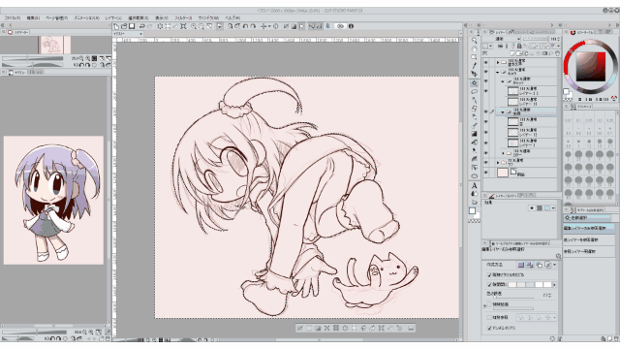Toggle eye visibility of the bottom collapsed folder
Image resolution: width=620 pixels, height=349 pixels.
(x=485, y=162)
